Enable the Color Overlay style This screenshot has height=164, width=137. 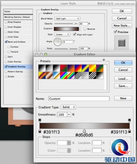pyautogui.click(x=6, y=62)
